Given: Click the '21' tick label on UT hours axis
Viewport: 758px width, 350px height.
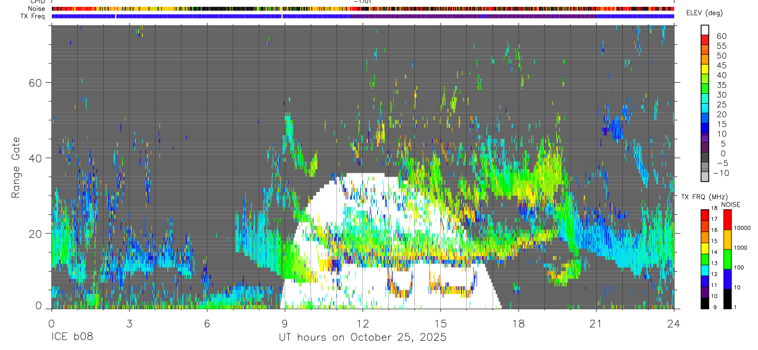Looking at the screenshot, I should click(596, 323).
